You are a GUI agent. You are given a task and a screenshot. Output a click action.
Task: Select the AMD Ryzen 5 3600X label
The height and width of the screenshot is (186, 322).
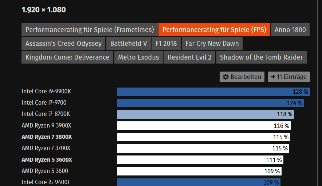click(x=47, y=159)
